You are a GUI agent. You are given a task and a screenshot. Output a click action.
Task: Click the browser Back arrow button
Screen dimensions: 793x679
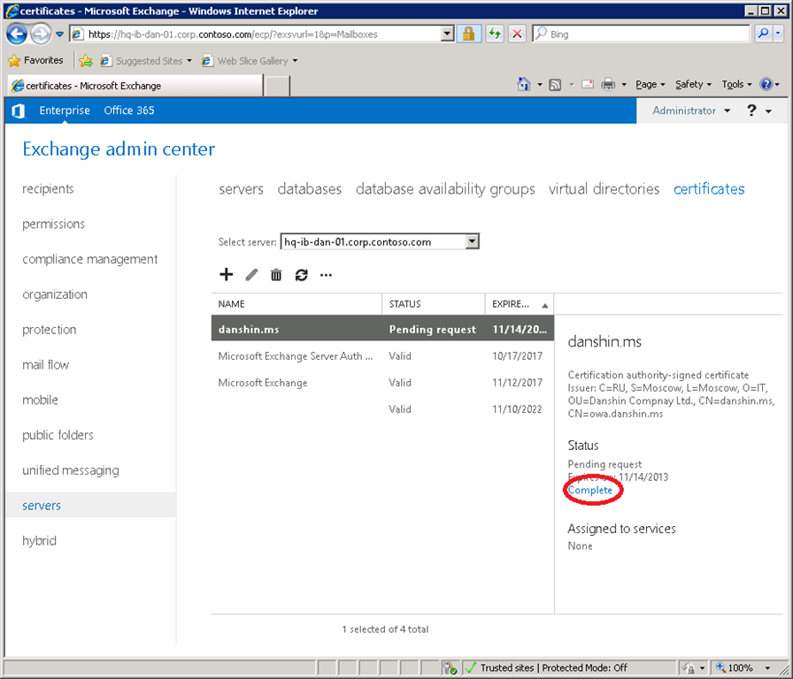pos(17,34)
